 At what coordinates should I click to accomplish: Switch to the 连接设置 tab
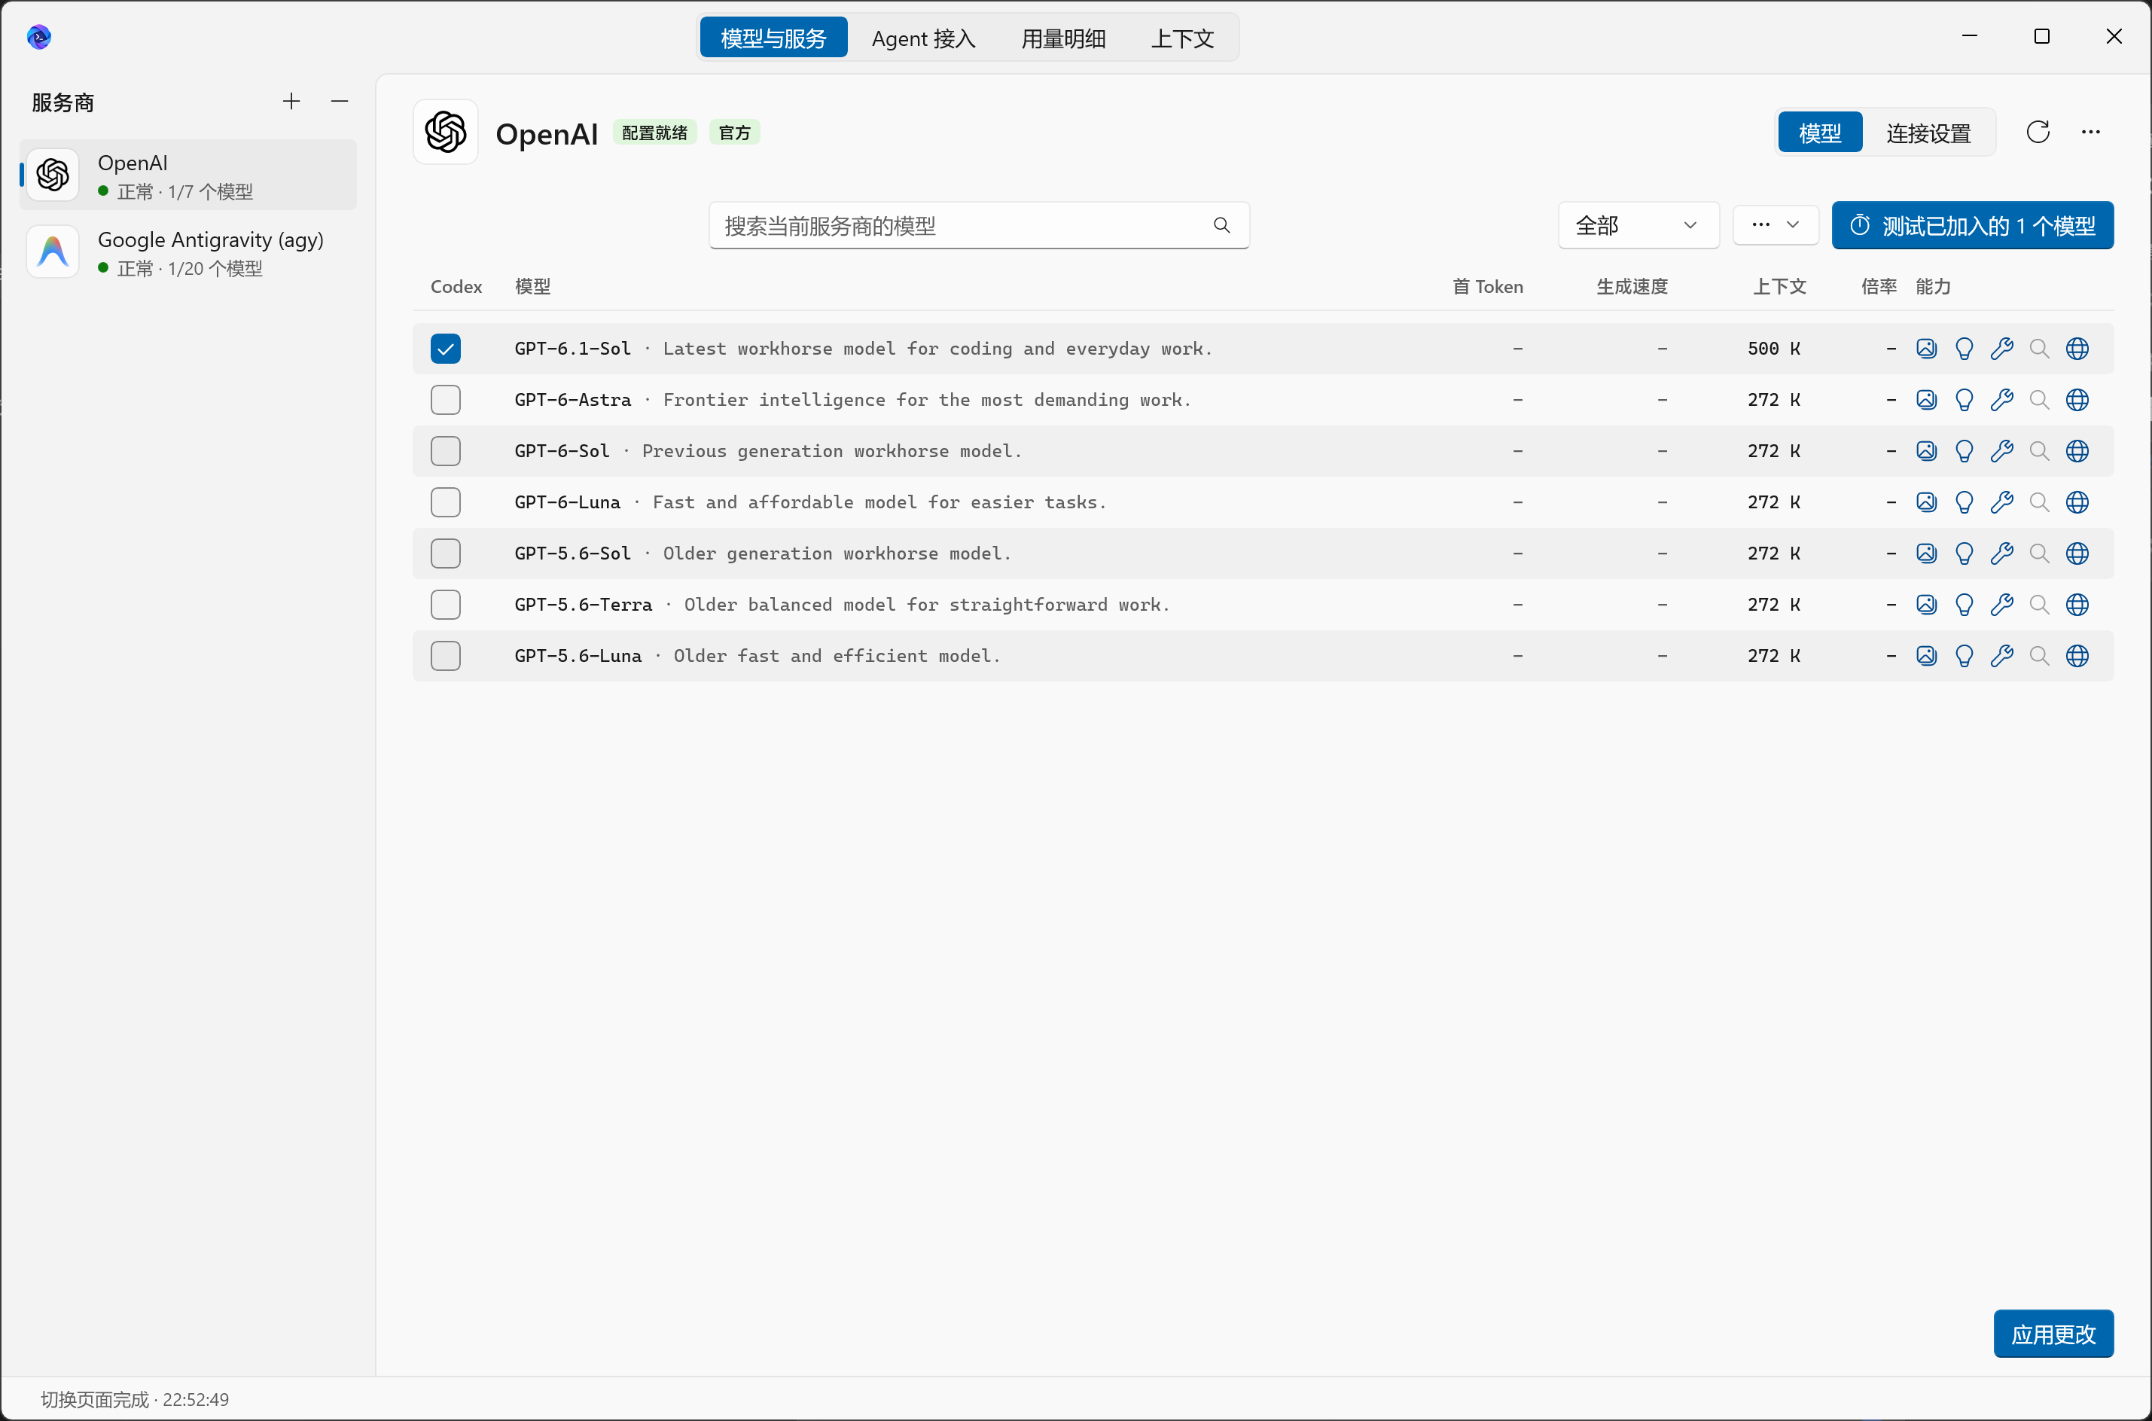[1929, 133]
